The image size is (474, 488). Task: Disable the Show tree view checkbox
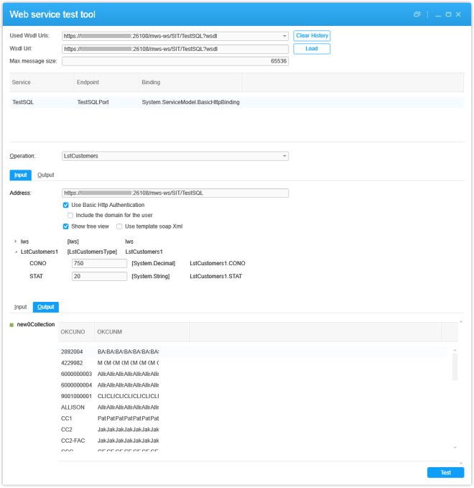click(66, 226)
